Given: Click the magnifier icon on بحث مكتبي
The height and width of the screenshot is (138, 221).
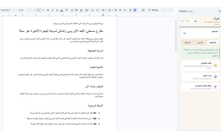Looking at the screenshot, I should tap(216, 77).
